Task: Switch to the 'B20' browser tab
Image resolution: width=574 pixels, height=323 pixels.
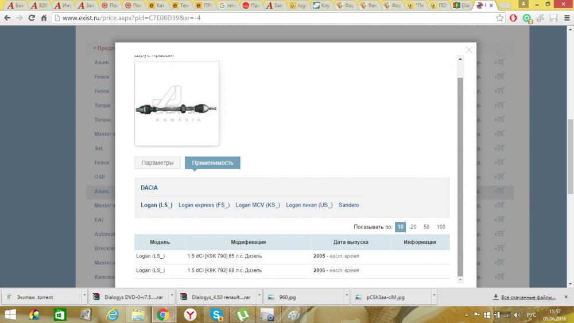Action: [40, 5]
